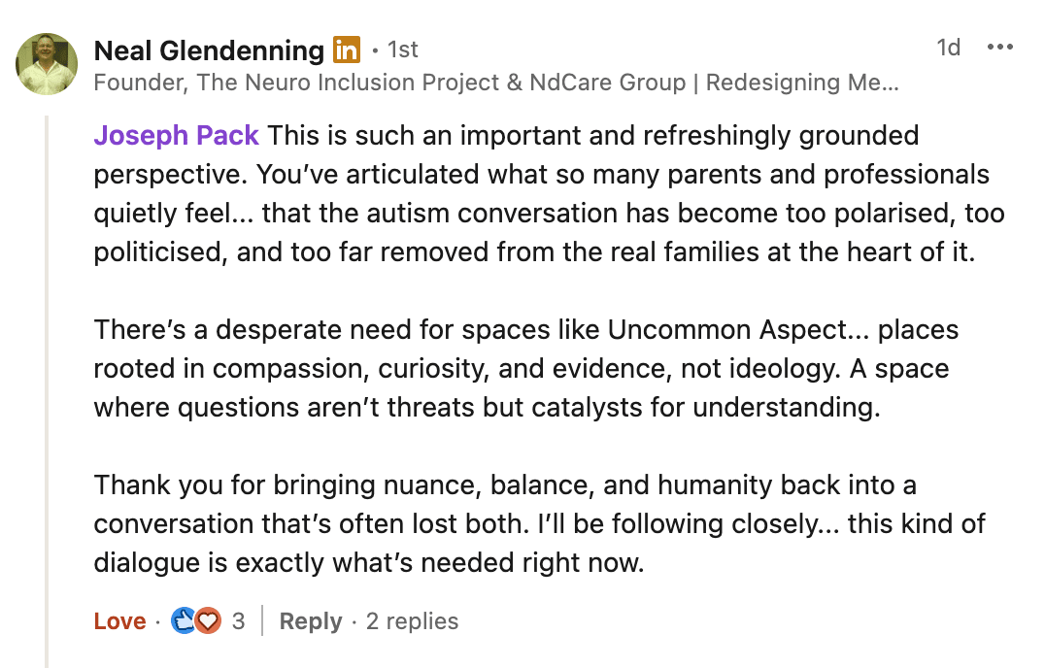
Task: Click the LinkedIn premium badge icon
Action: click(x=347, y=49)
